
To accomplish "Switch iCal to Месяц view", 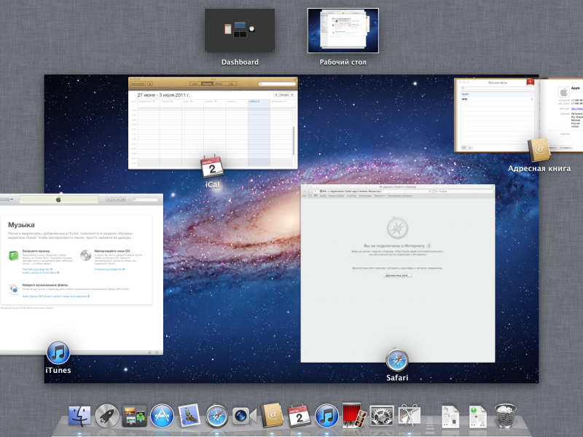I will [x=219, y=84].
